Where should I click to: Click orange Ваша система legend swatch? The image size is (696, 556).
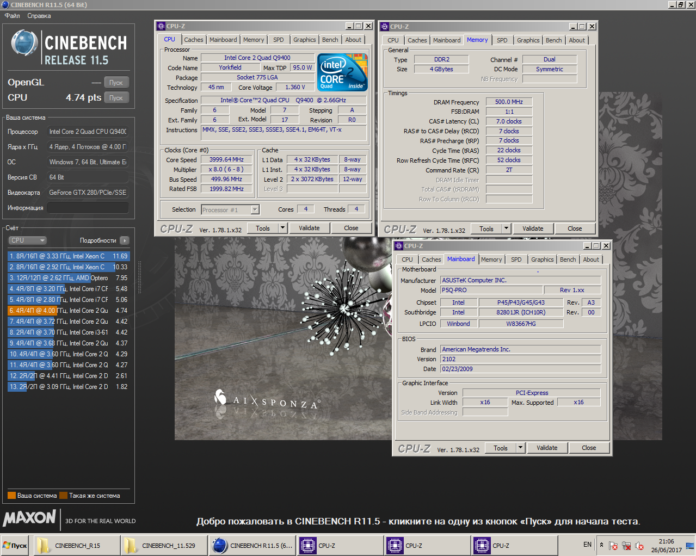pyautogui.click(x=11, y=496)
